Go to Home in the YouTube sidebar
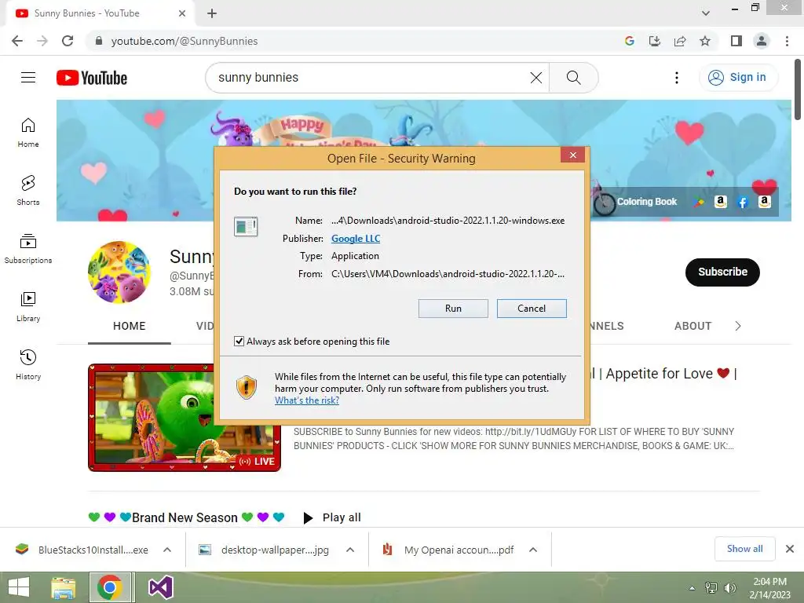 point(28,132)
